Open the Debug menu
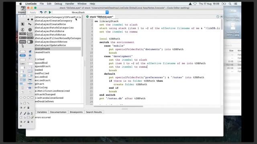 point(58,4)
